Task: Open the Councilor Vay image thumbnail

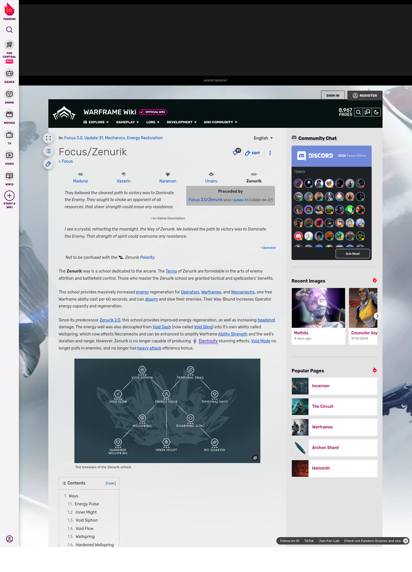Action: coord(363,308)
